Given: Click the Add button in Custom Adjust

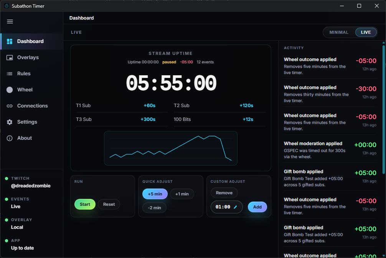Looking at the screenshot, I should 257,207.
